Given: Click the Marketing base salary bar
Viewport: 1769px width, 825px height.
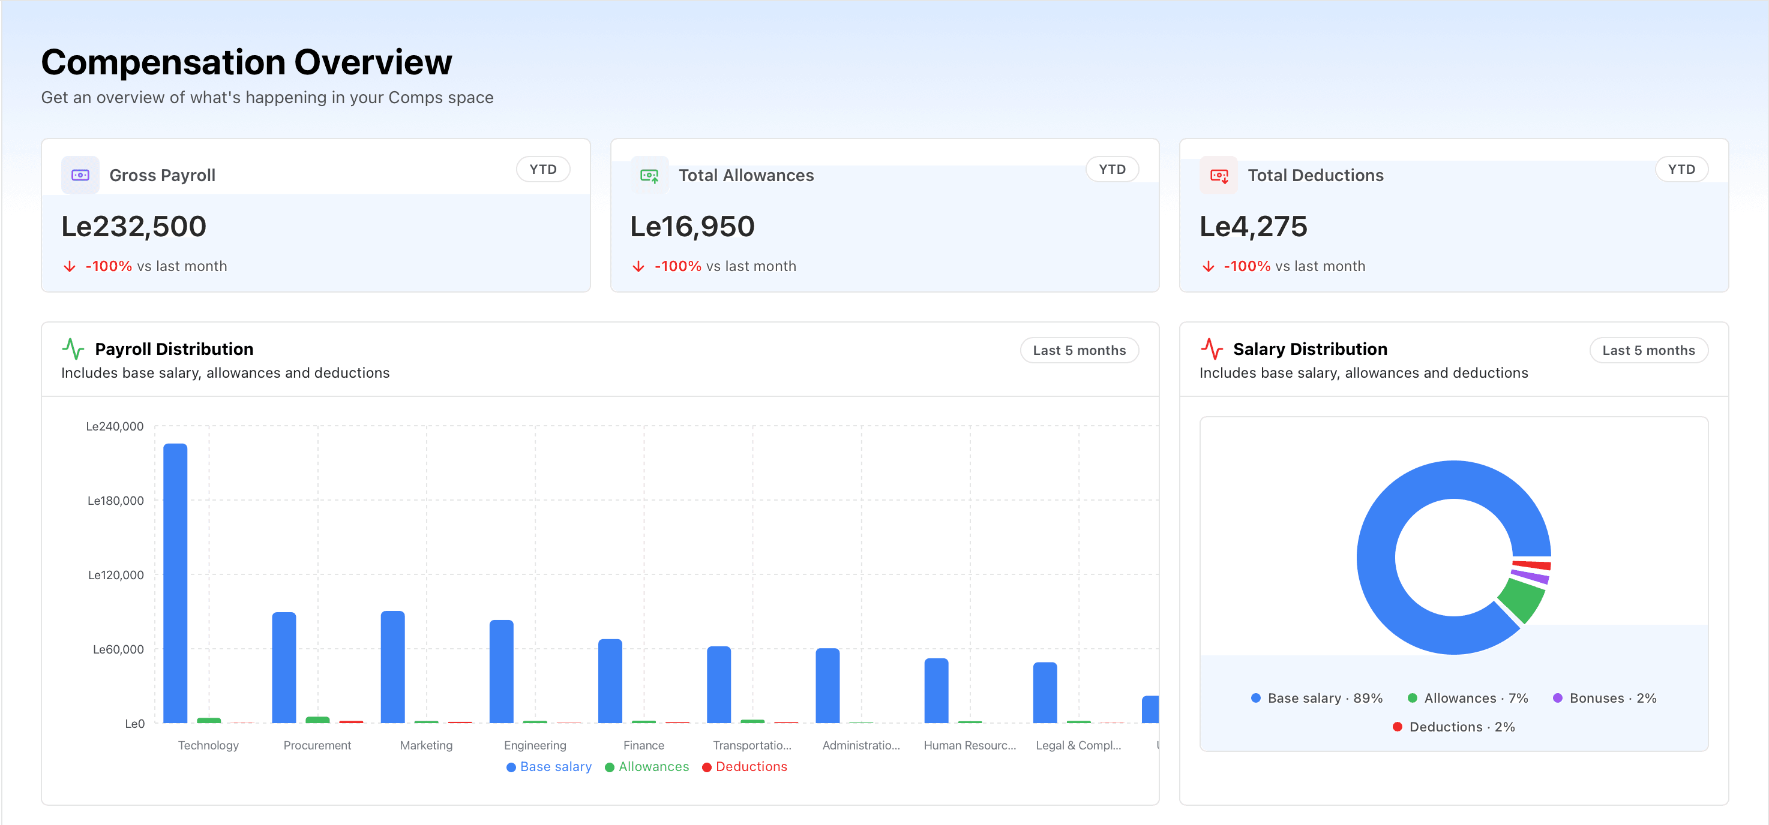Looking at the screenshot, I should [x=393, y=667].
